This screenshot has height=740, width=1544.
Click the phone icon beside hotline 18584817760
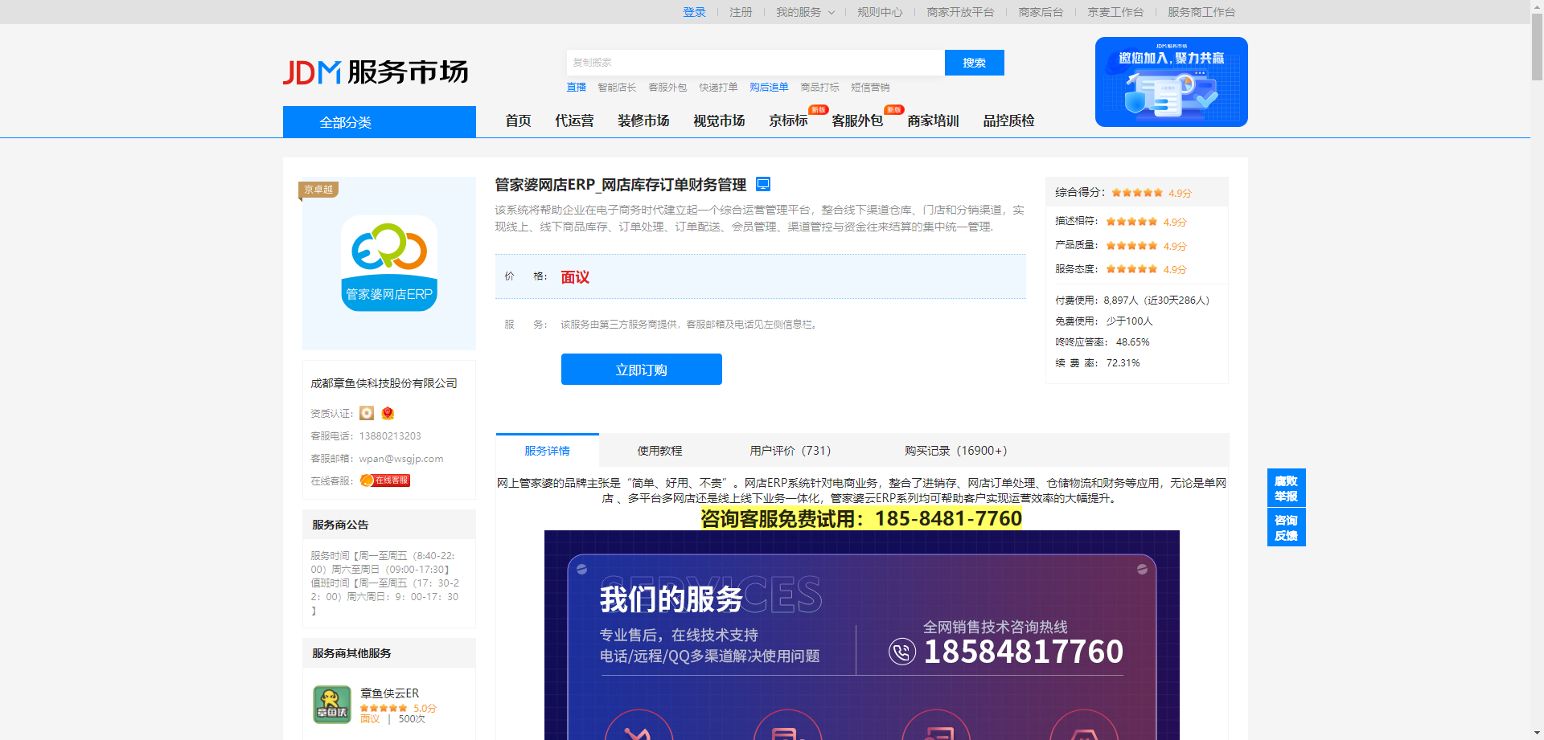point(902,651)
